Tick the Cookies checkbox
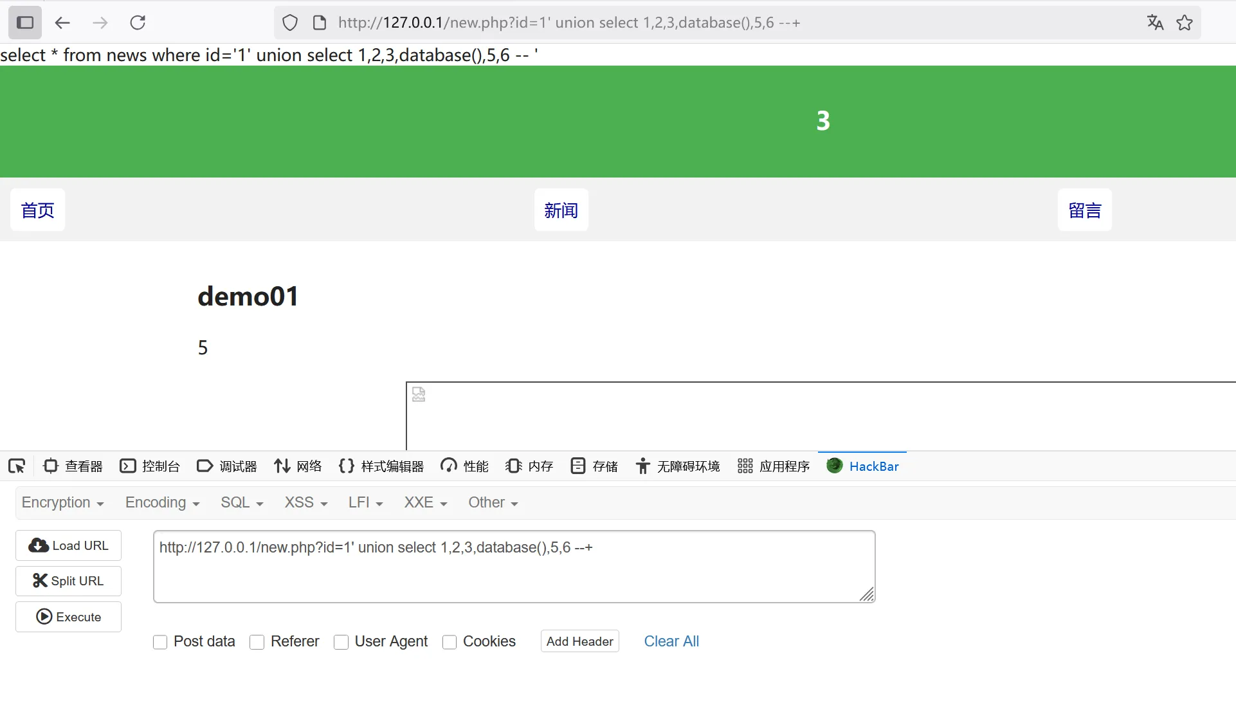This screenshot has height=712, width=1236. point(450,642)
